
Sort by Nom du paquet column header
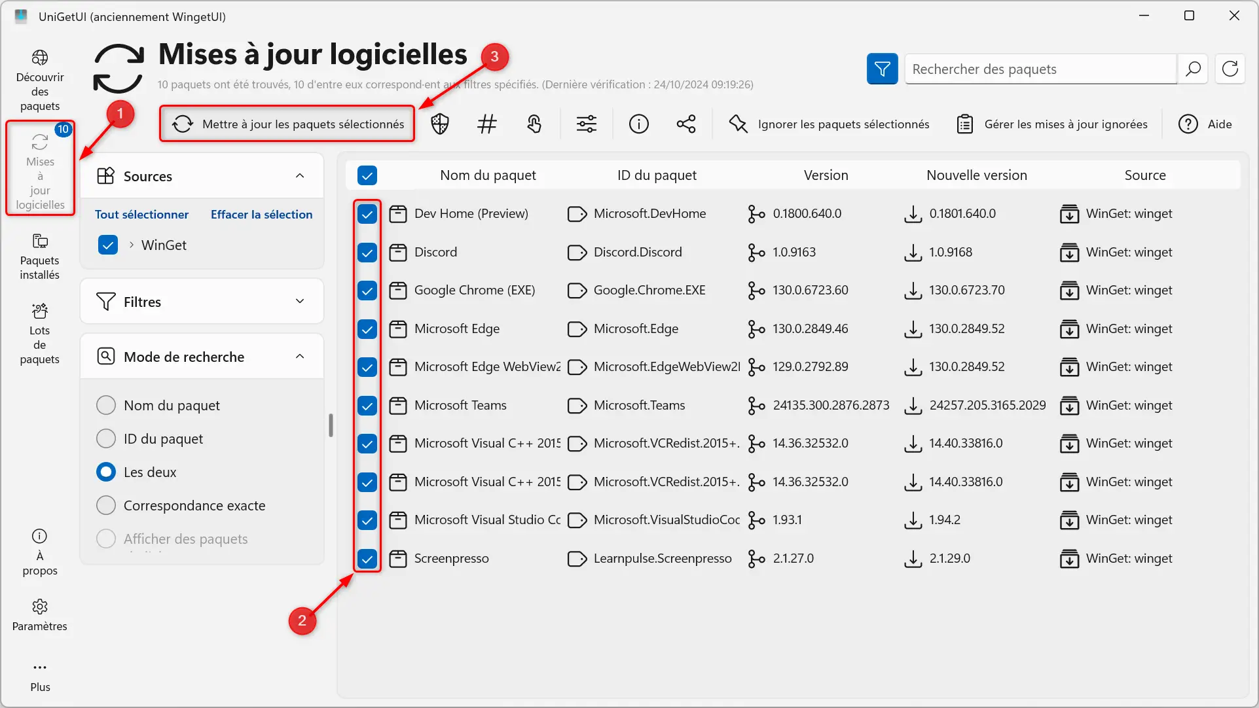488,175
